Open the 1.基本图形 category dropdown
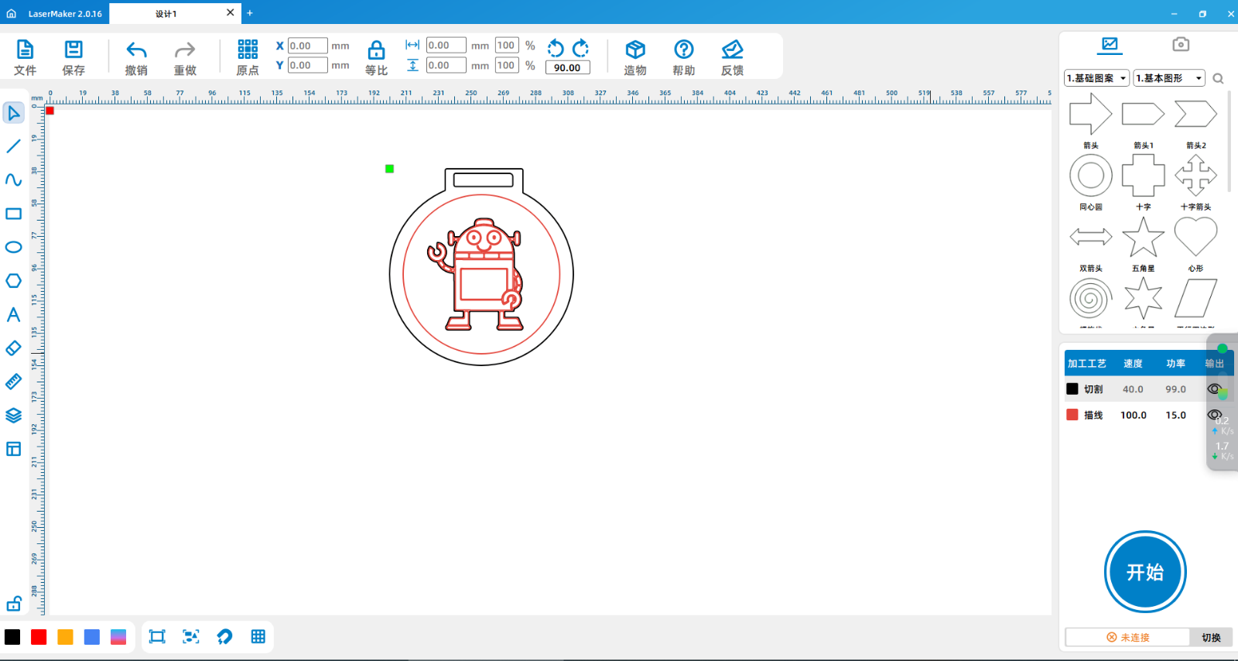1238x661 pixels. pos(1169,78)
